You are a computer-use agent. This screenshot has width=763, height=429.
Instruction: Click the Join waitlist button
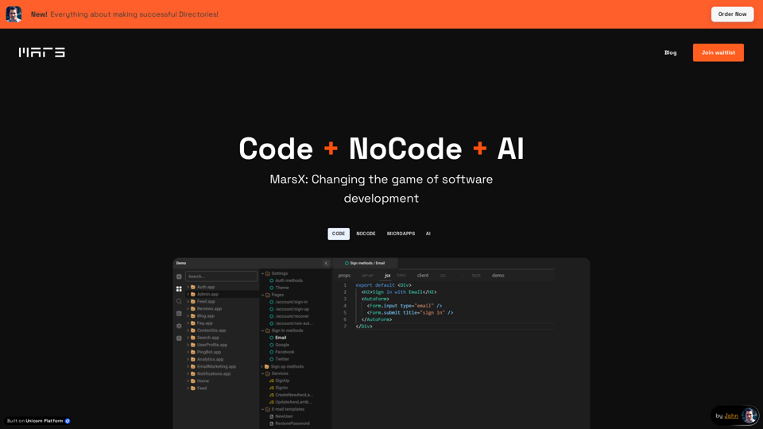coord(718,52)
